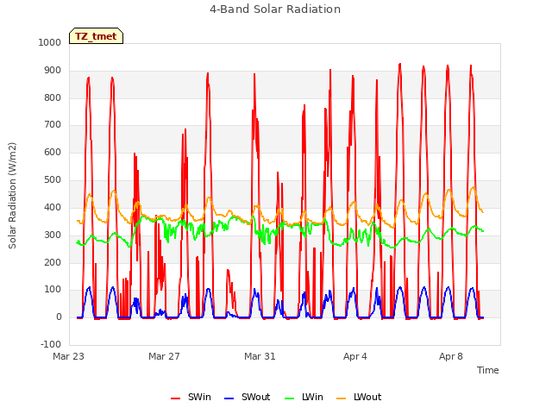
Task: Click the 1000 y-axis tick label
Action: click(x=50, y=42)
